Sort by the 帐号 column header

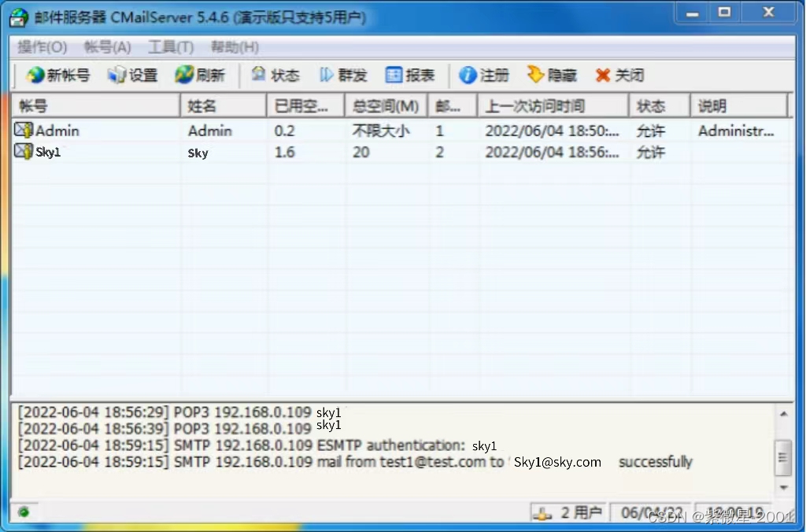95,106
